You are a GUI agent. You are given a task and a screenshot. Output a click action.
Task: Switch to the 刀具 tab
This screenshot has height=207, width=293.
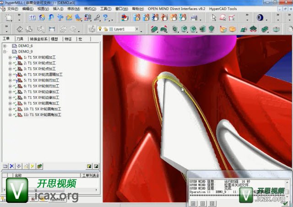click(x=20, y=39)
